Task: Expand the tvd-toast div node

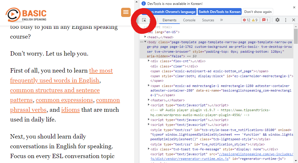Action: click(149, 149)
